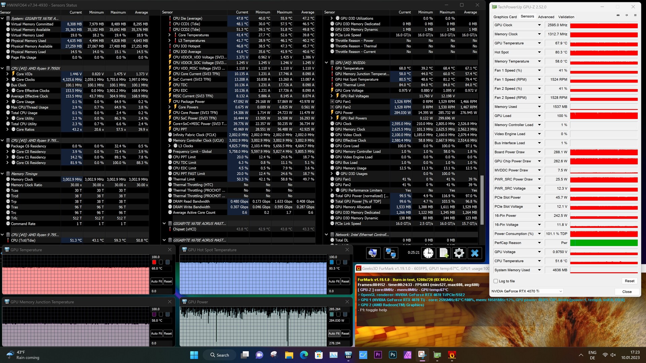Viewport: 646px width, 363px height.
Task: Collapse the Memory Timings sensor group
Action: tap(2, 174)
